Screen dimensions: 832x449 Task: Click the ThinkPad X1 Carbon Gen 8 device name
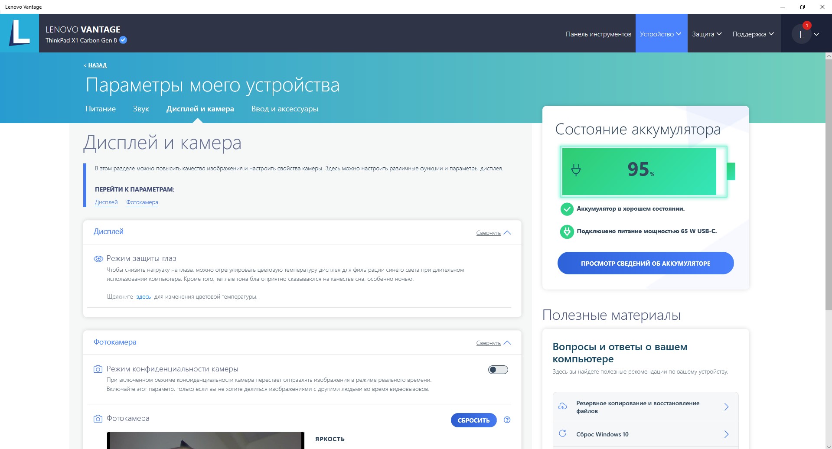81,40
